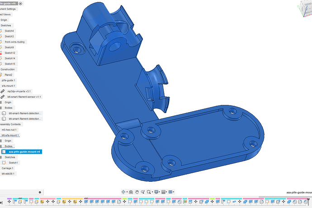Click the ViewCube in the corner

click(x=307, y=8)
